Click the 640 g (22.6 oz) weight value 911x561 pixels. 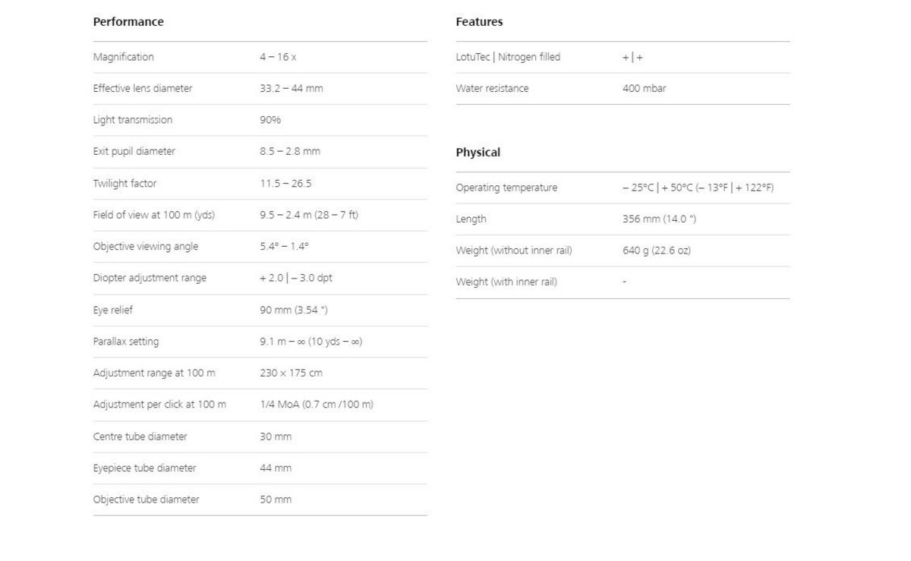pos(657,251)
